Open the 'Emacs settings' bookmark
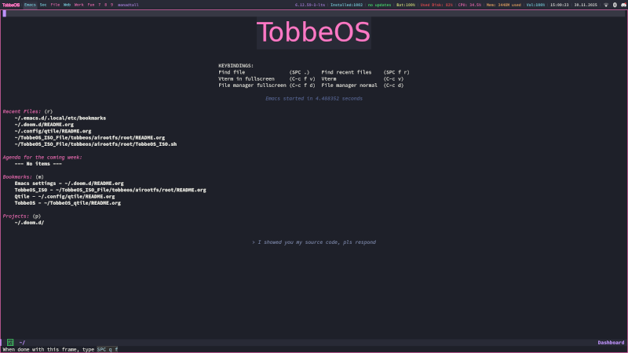628x353 pixels. coord(69,184)
